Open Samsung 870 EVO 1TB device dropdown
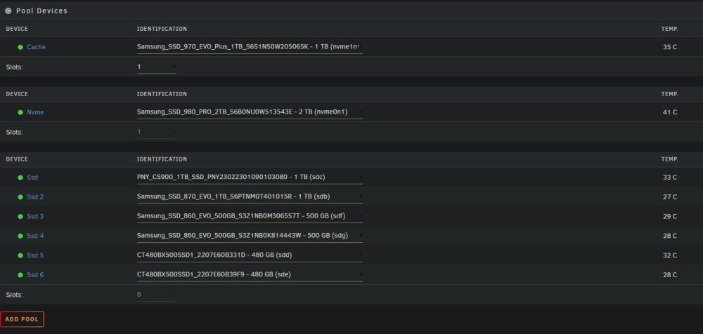 coord(250,197)
